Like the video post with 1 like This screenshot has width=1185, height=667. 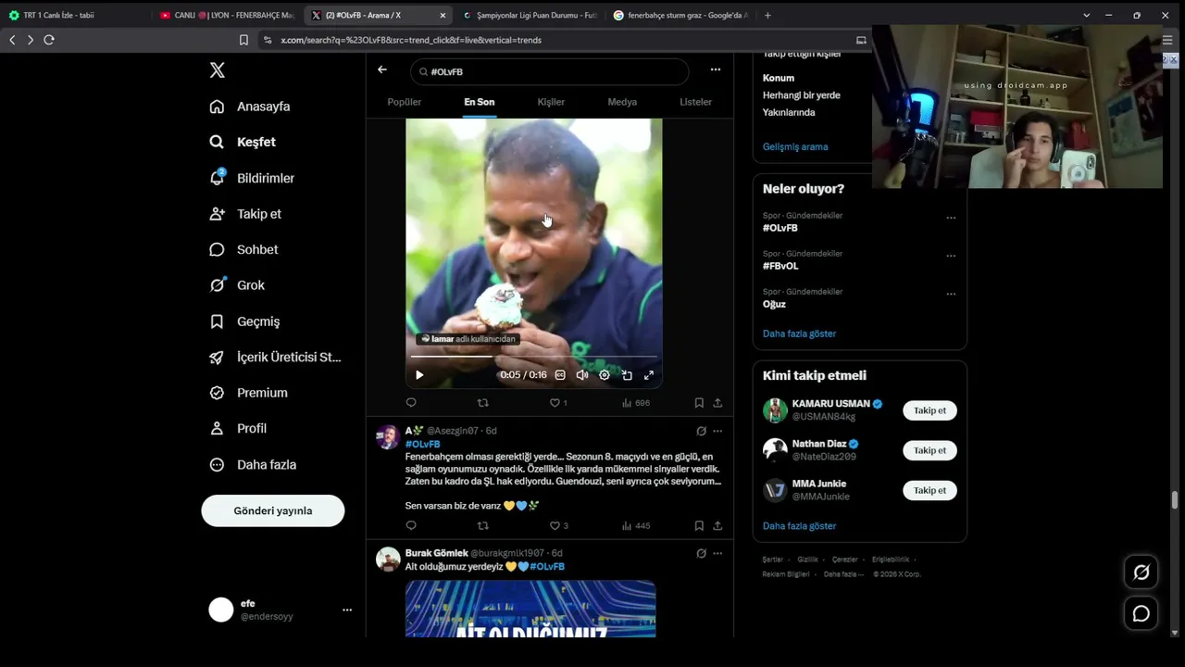pos(558,403)
